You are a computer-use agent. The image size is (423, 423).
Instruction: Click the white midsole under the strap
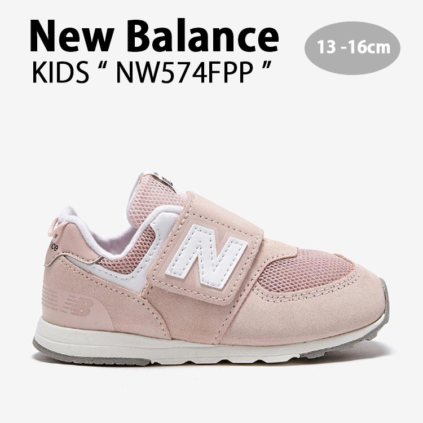tap(189, 352)
